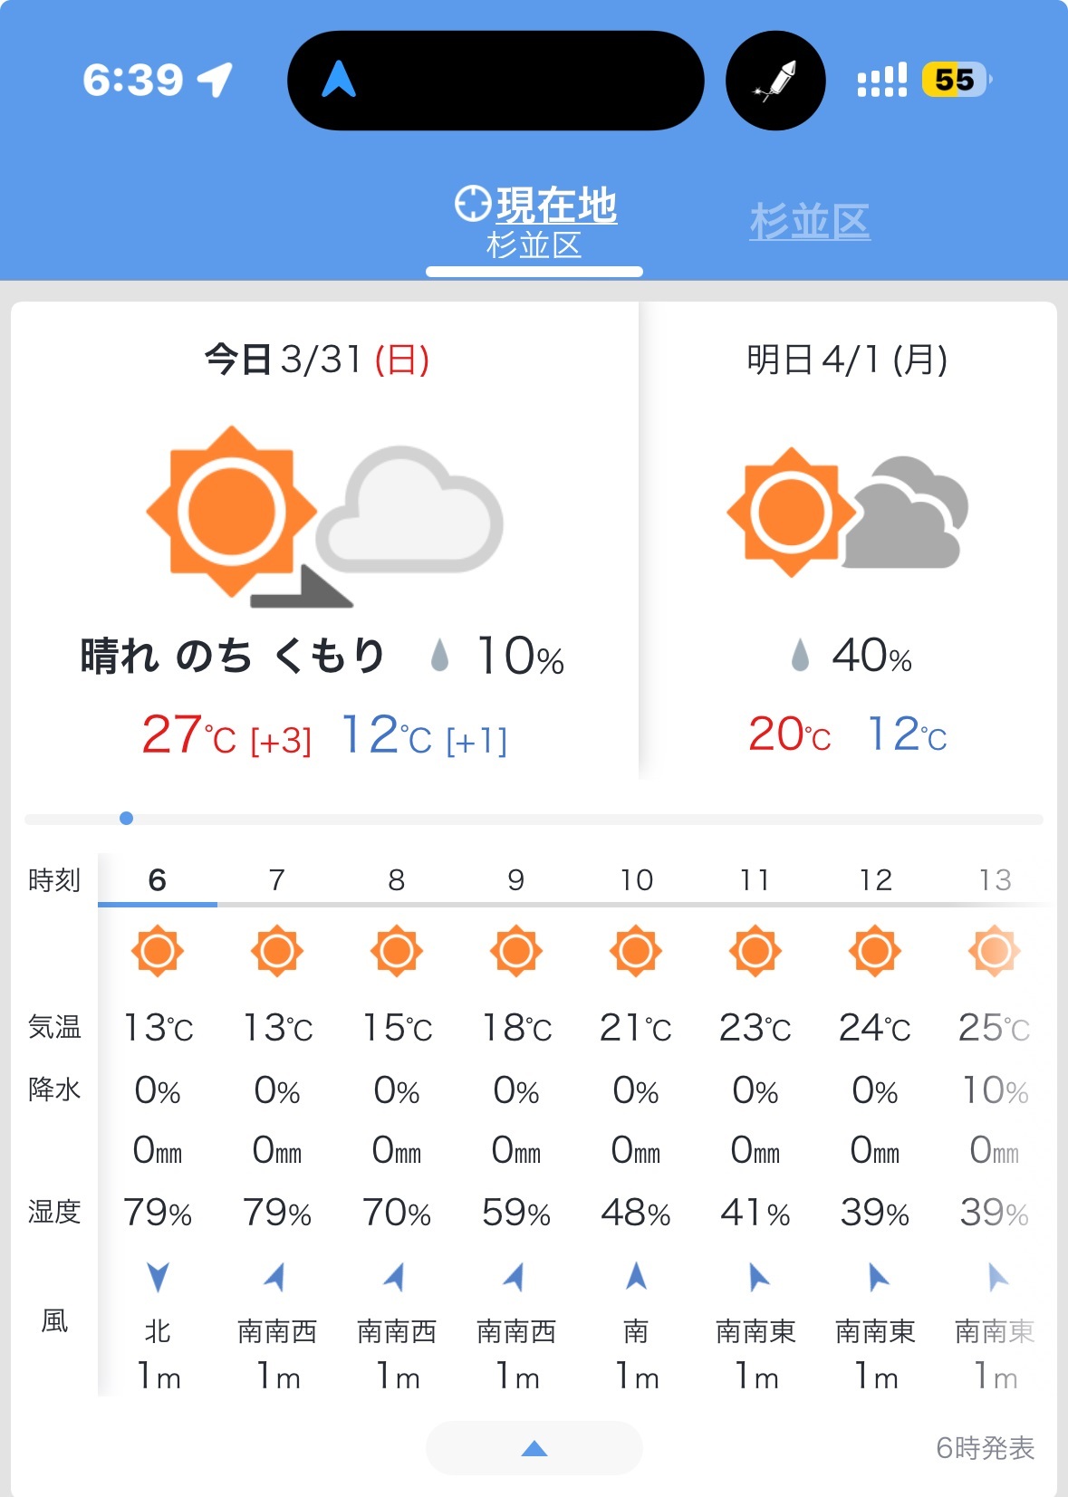The width and height of the screenshot is (1068, 1497).
Task: Tap the blue navigation arrow in Dynamic Island
Action: [x=339, y=79]
